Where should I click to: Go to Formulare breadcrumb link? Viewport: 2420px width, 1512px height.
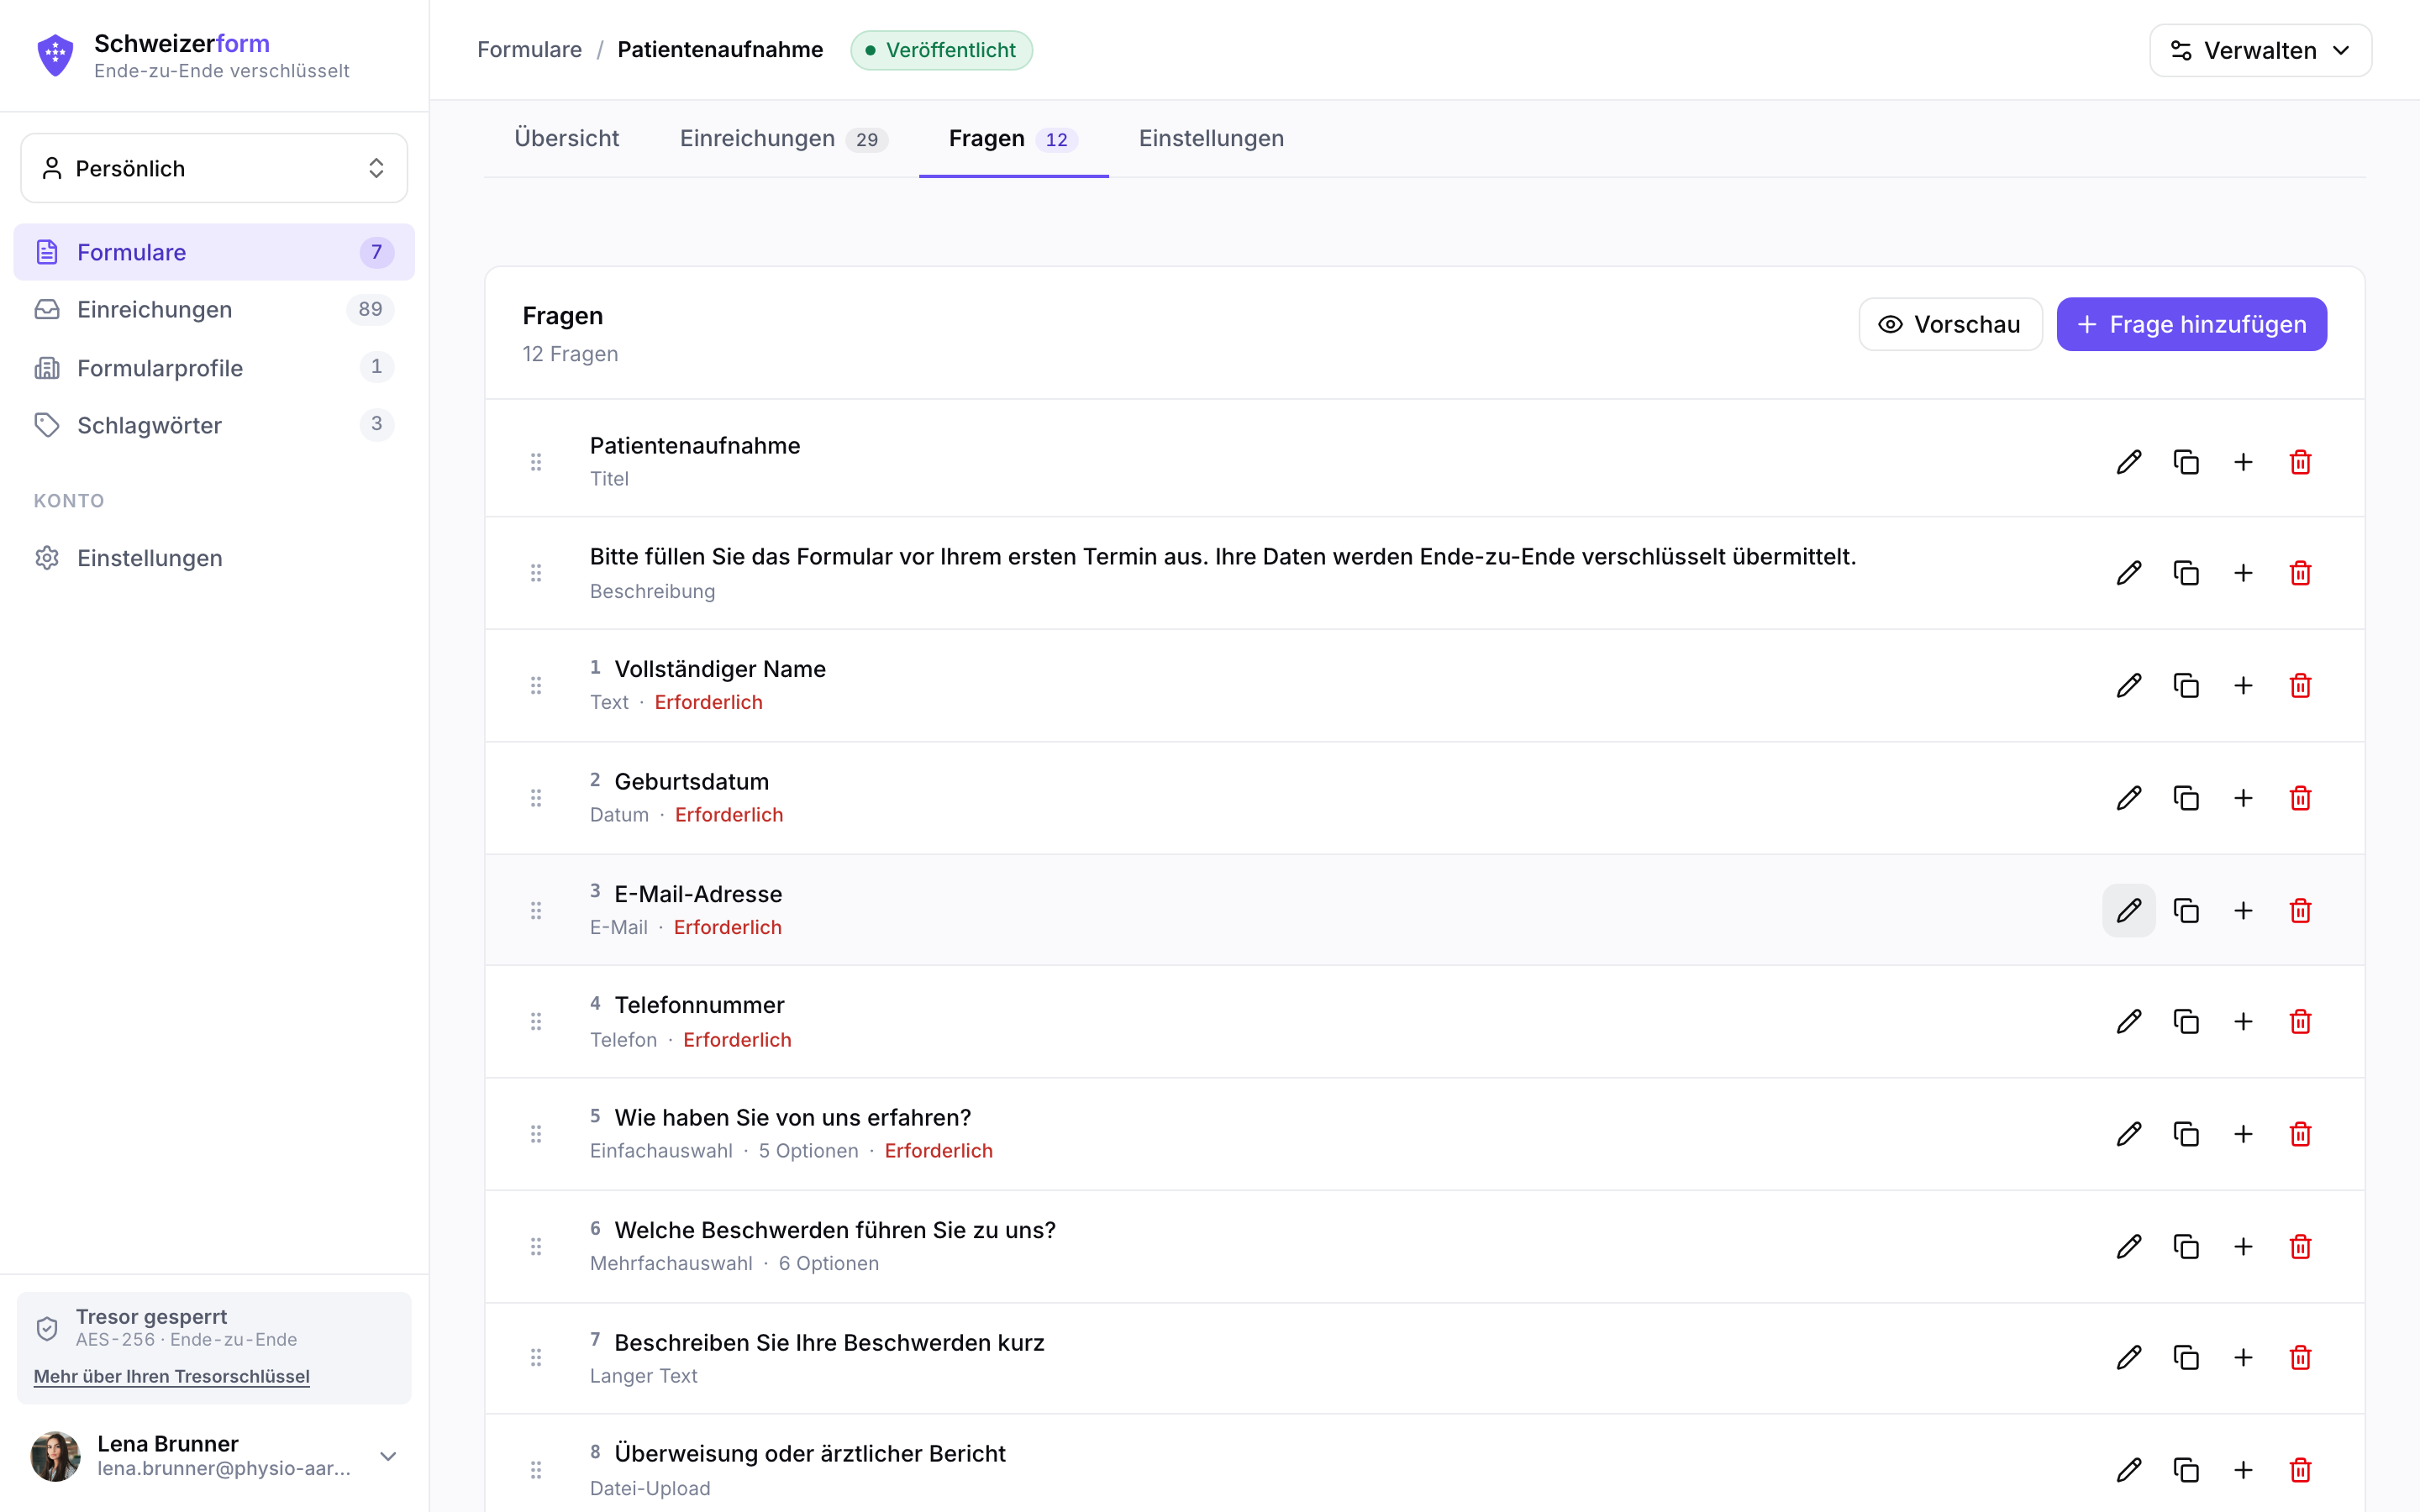pos(529,50)
